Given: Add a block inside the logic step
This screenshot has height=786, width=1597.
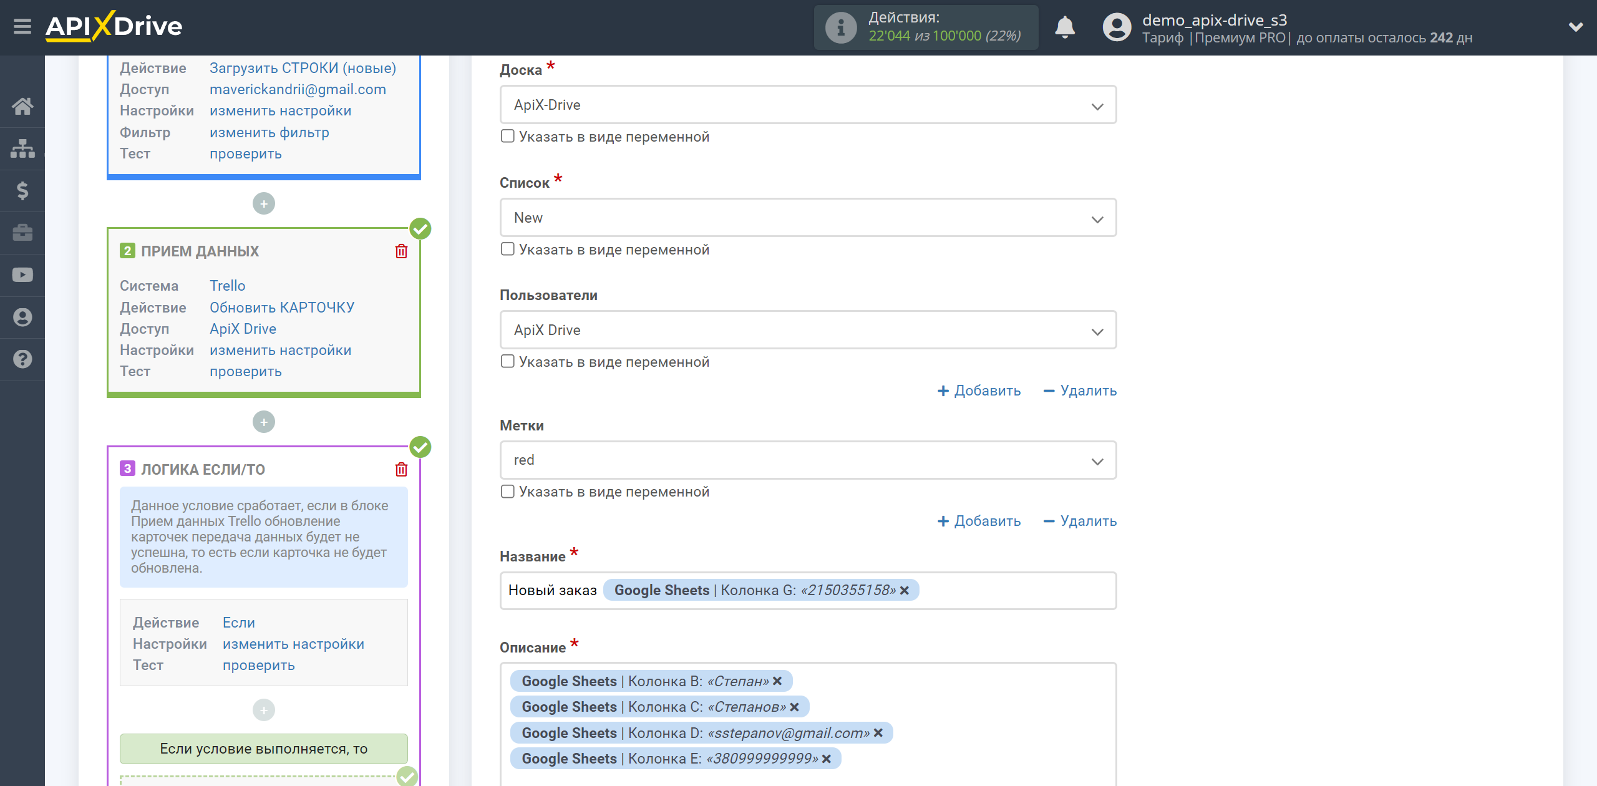Looking at the screenshot, I should tap(264, 710).
